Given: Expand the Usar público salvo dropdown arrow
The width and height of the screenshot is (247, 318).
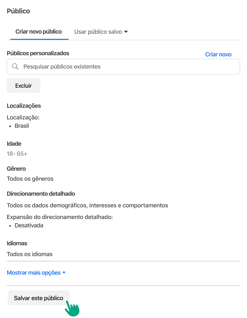Looking at the screenshot, I should click(x=126, y=32).
